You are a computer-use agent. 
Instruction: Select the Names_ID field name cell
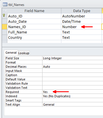34,27
